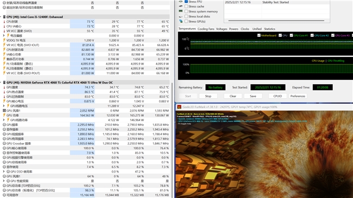Open CPUID from the stability test window

pos(278,96)
